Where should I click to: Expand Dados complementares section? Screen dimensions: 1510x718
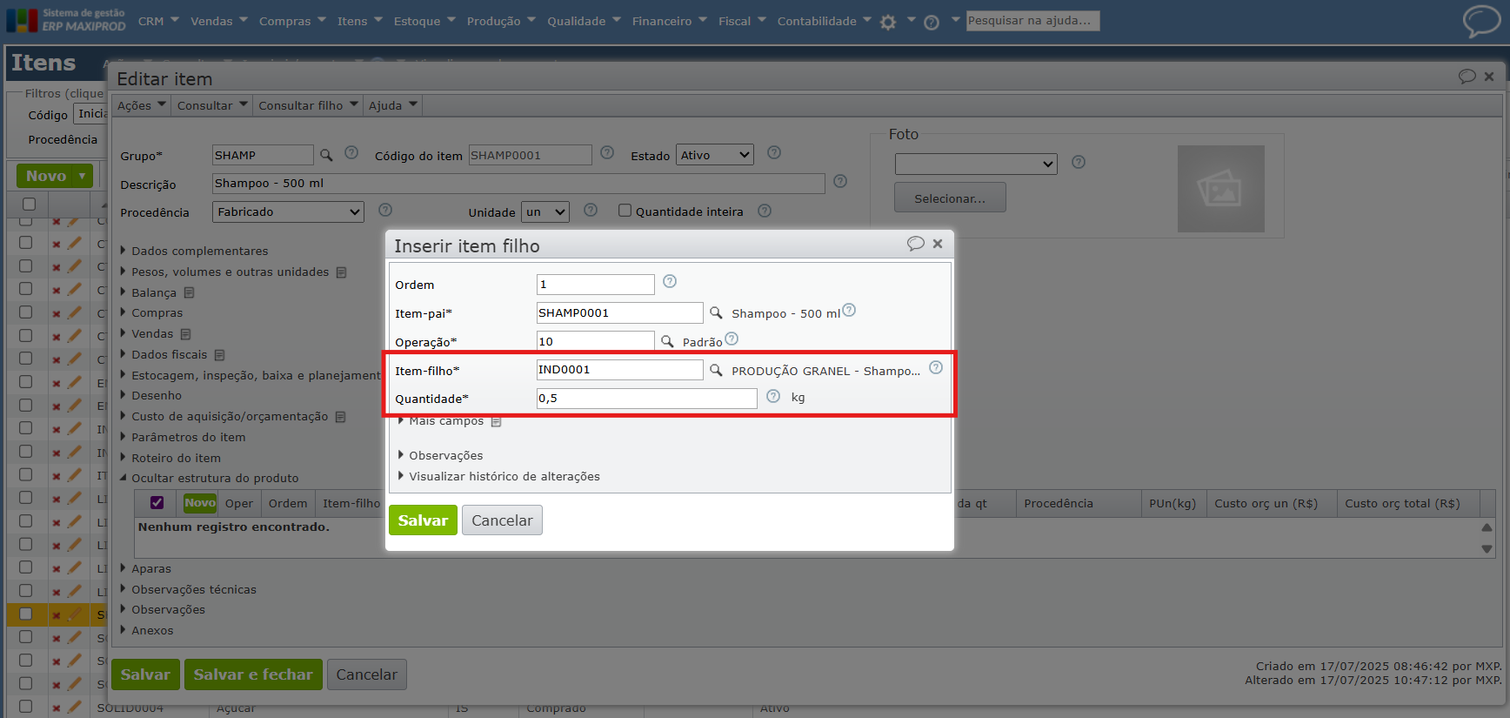(194, 251)
